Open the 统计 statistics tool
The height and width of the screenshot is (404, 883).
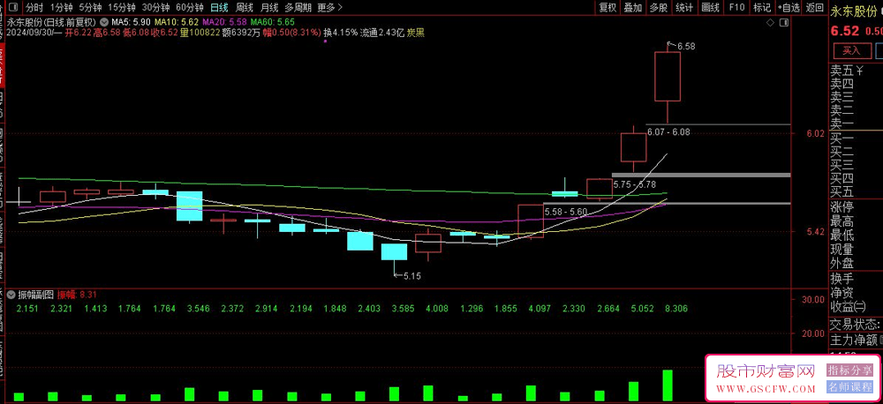(684, 7)
